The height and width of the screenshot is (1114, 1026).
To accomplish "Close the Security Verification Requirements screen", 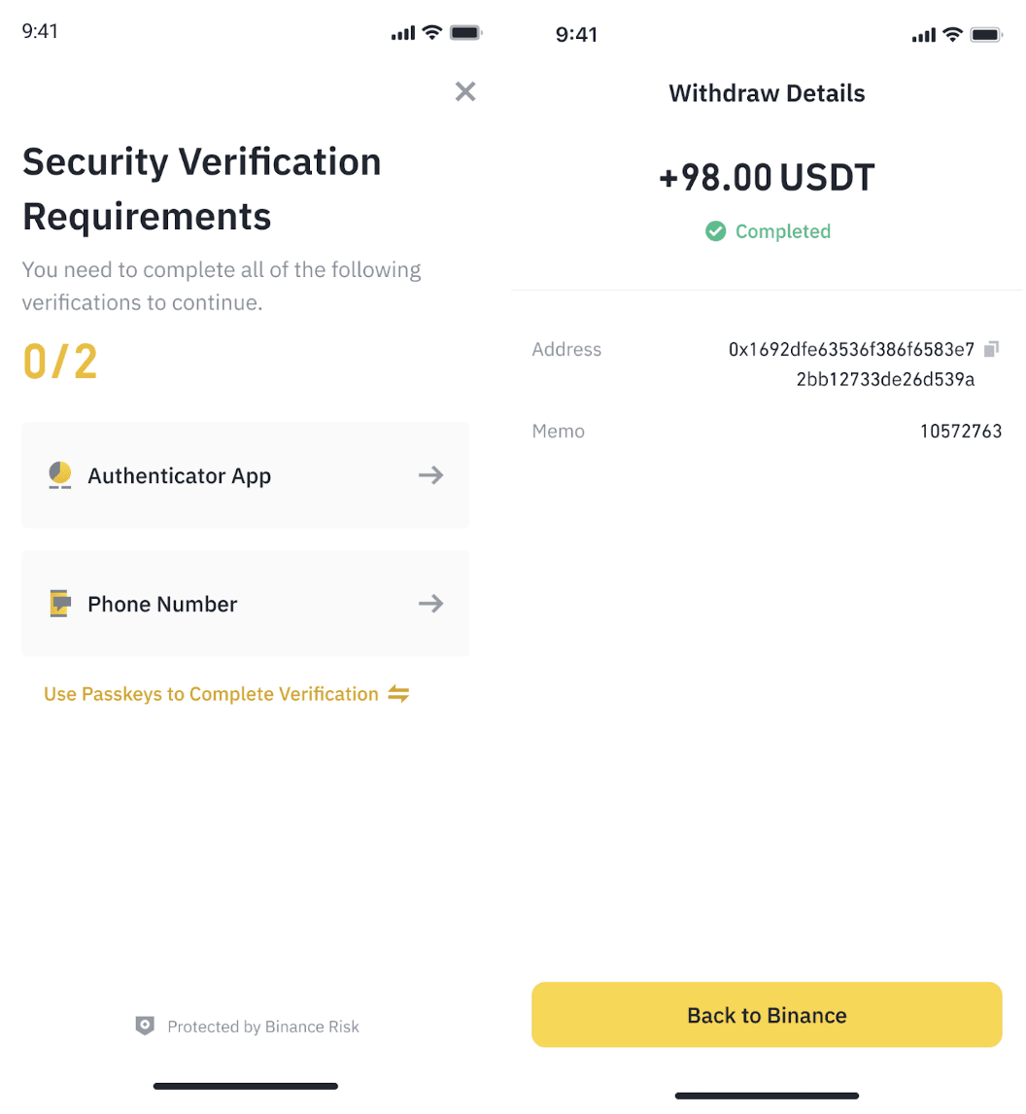I will tap(465, 91).
